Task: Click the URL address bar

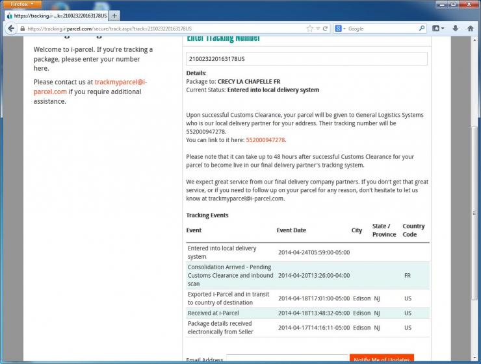Action: coord(164,29)
